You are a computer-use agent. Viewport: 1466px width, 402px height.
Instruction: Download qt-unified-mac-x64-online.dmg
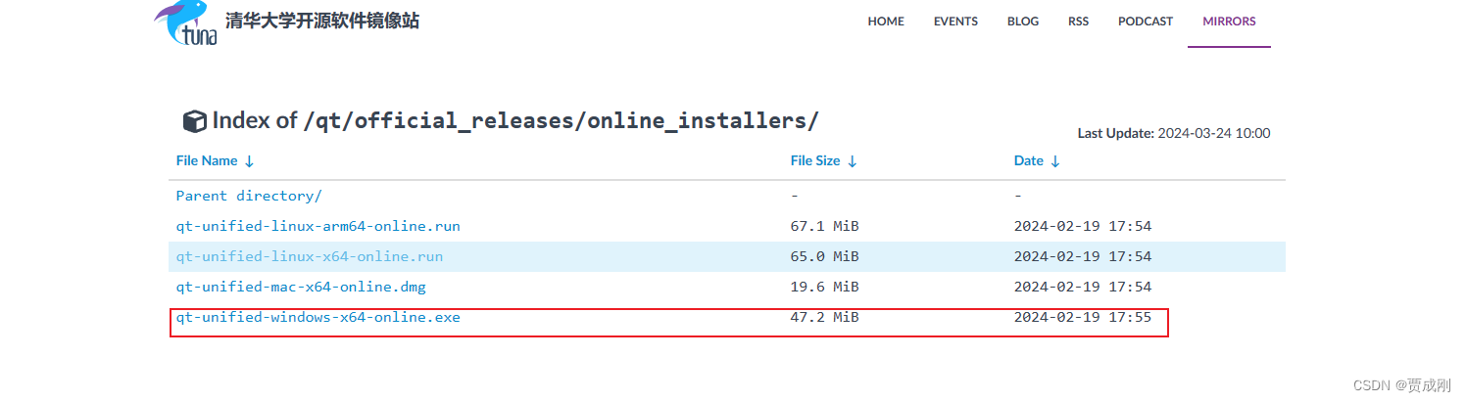(301, 287)
